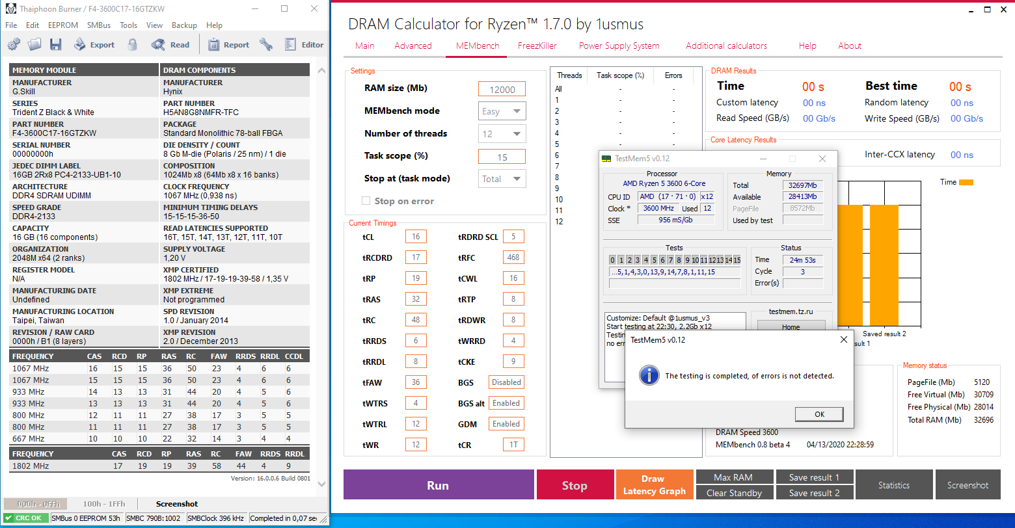Viewport: 1015px width, 528px height.
Task: Click the Draw Latency Graph button
Action: coord(655,485)
